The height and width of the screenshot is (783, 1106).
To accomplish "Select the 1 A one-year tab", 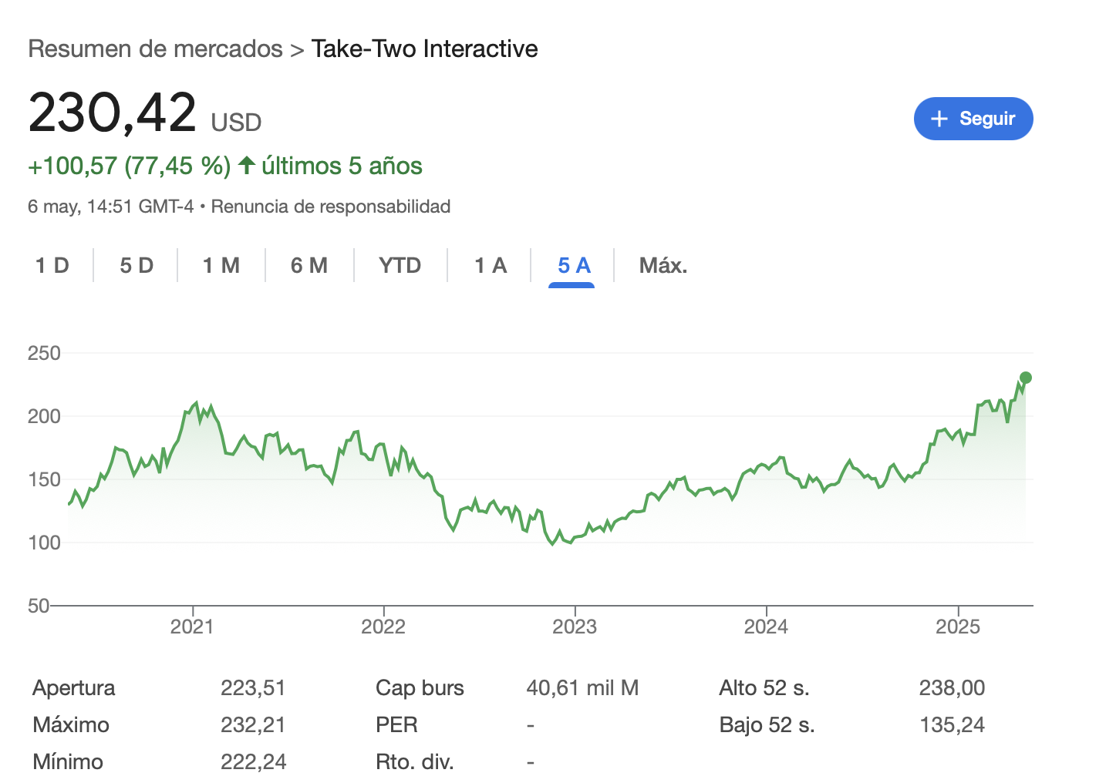I will click(x=491, y=266).
